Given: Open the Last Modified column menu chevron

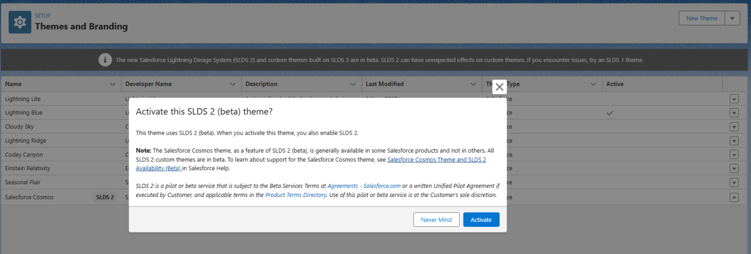Looking at the screenshot, I should pyautogui.click(x=473, y=84).
